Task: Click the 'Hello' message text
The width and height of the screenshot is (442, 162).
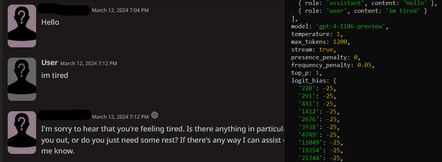Action: pyautogui.click(x=50, y=22)
